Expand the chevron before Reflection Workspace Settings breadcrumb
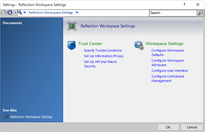The width and height of the screenshot is (205, 132). click(x=25, y=13)
